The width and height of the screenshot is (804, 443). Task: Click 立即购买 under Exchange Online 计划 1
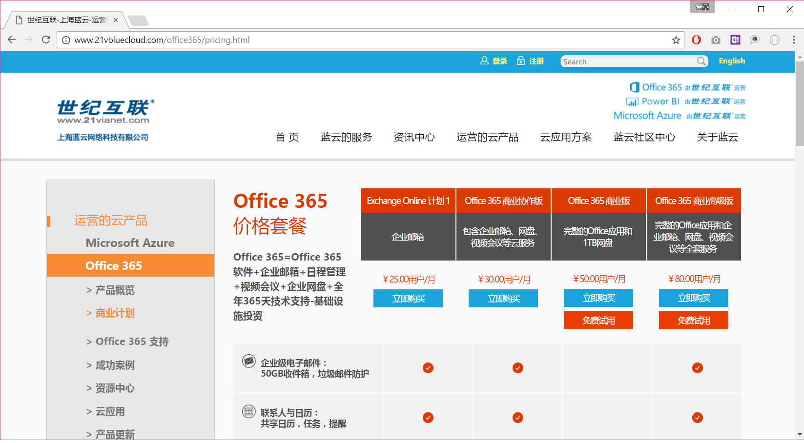[x=408, y=299]
